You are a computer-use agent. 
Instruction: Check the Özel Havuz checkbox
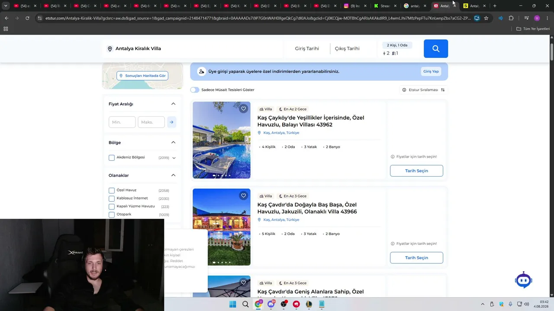click(112, 190)
